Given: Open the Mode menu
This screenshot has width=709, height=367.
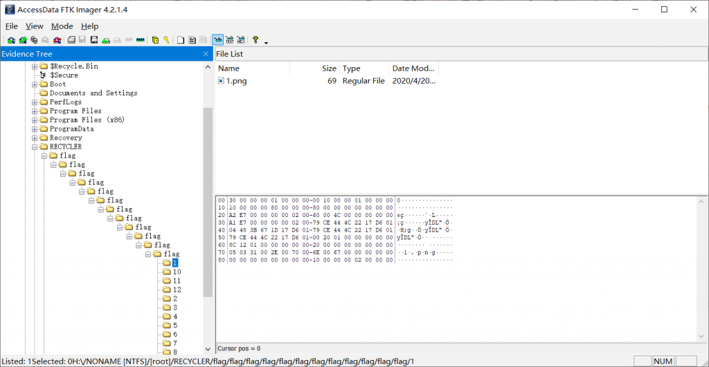Looking at the screenshot, I should click(62, 26).
